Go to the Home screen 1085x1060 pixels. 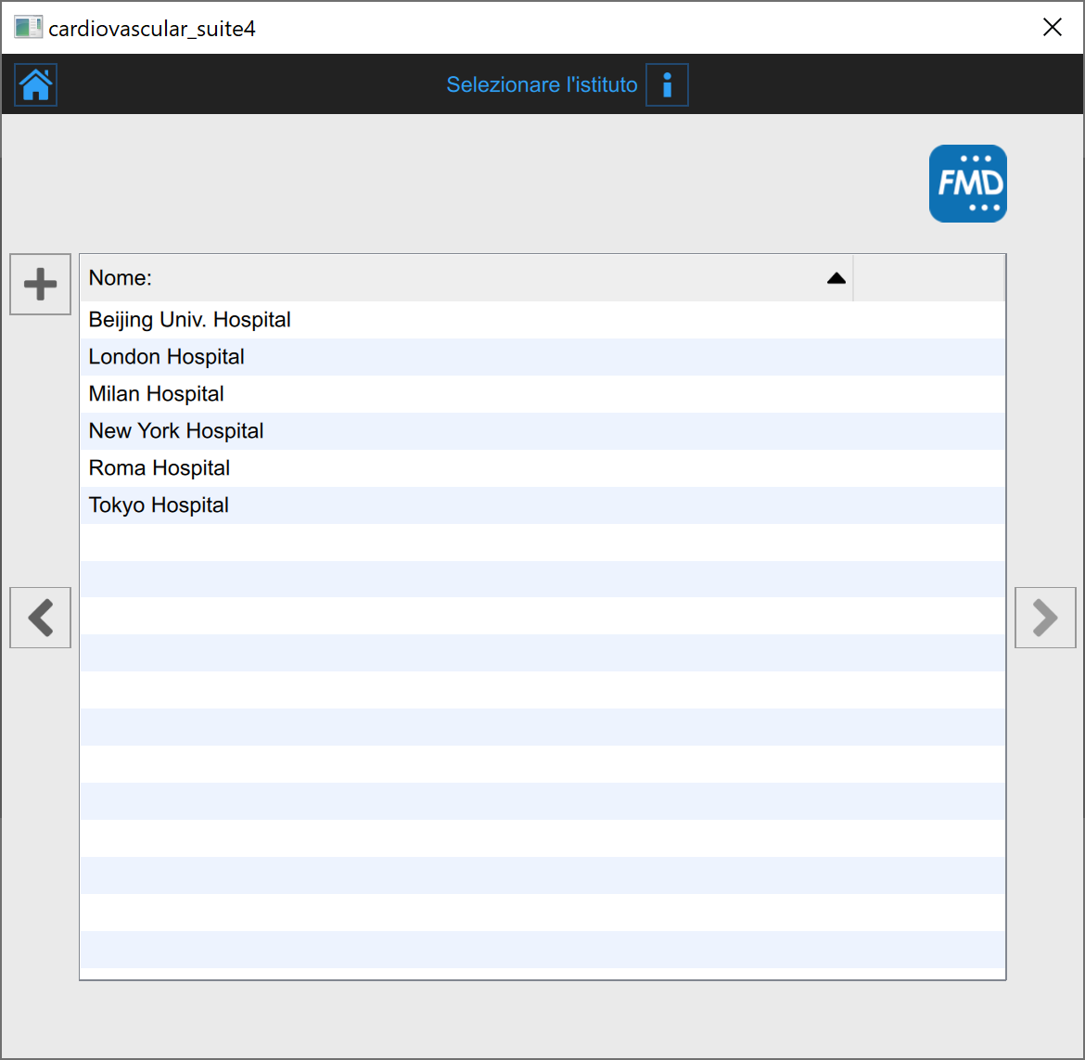(36, 85)
